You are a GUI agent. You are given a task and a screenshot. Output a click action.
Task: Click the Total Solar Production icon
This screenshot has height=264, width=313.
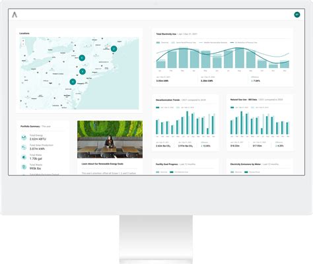[x=24, y=147]
